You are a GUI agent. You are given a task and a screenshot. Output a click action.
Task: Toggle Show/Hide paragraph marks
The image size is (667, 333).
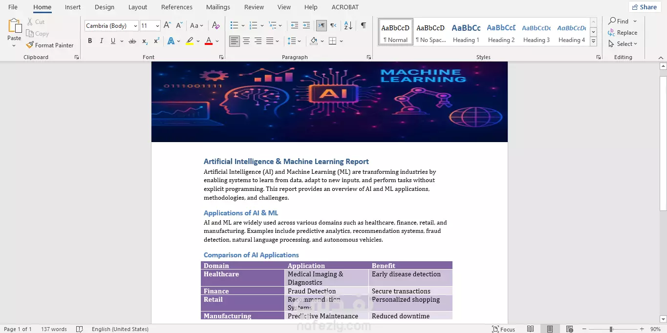point(363,25)
